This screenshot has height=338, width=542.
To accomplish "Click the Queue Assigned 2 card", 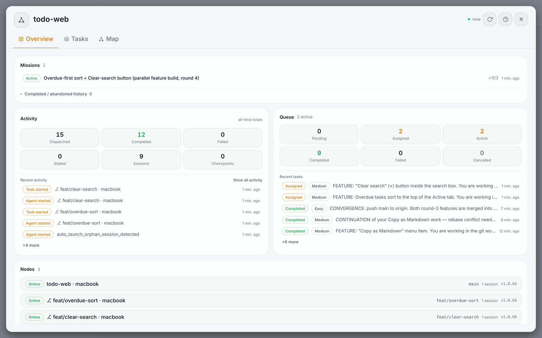I will click(400, 134).
